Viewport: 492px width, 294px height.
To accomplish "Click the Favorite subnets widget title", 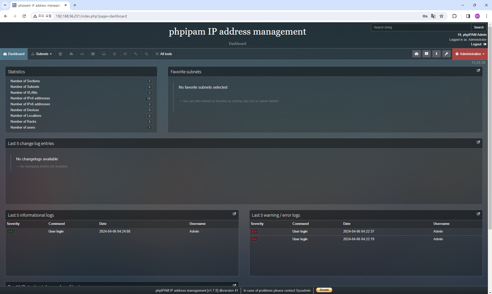I will 186,72.
